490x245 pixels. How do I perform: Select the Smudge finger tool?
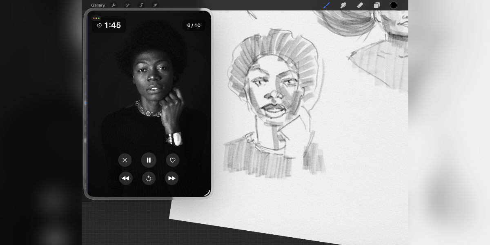click(x=343, y=5)
